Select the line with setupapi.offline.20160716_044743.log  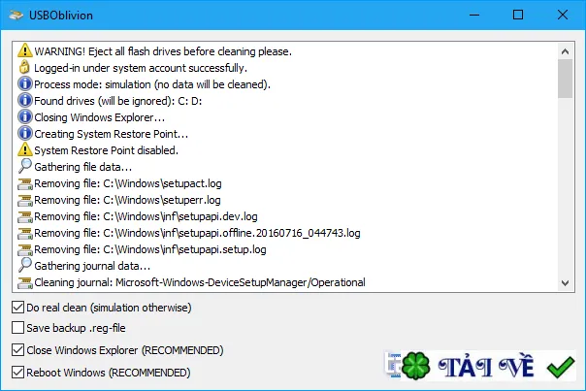click(197, 233)
